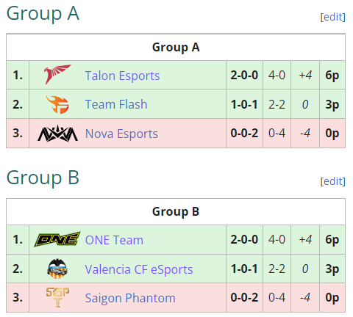Click the Talon Esports red bird logo

point(57,75)
